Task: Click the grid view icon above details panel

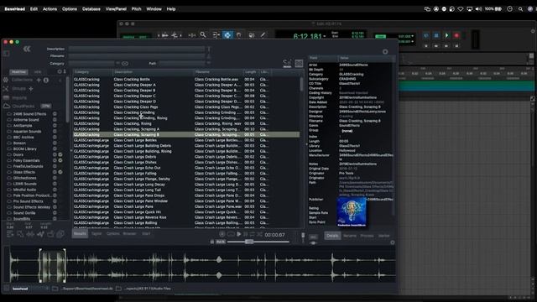Action: [299, 64]
